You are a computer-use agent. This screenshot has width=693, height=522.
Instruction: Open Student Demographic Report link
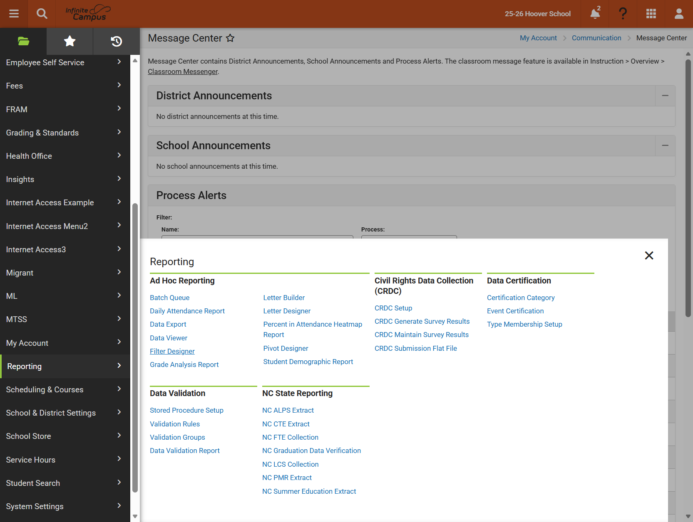(308, 362)
